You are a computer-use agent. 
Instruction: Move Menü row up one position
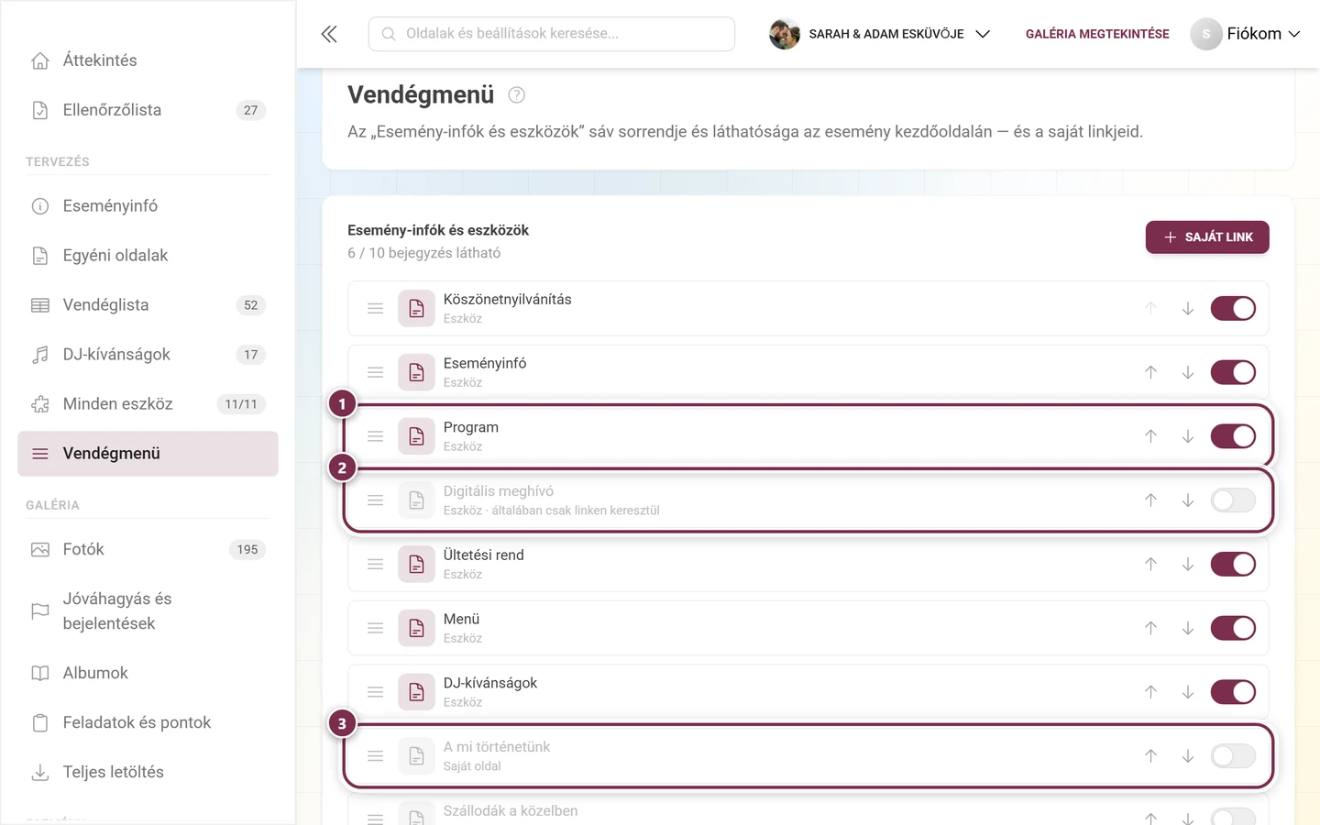click(x=1150, y=628)
